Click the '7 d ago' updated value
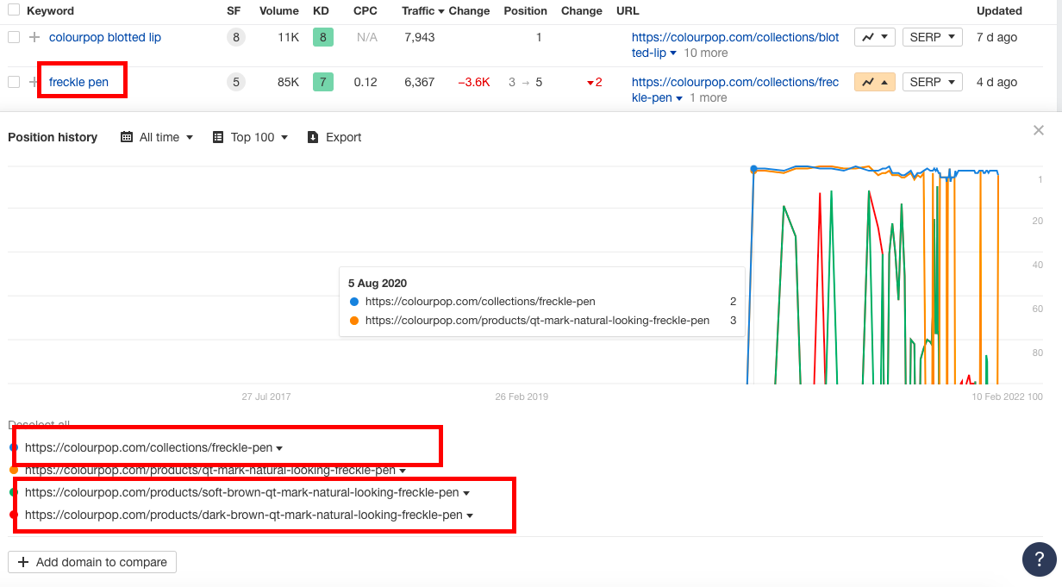This screenshot has height=587, width=1062. [996, 37]
